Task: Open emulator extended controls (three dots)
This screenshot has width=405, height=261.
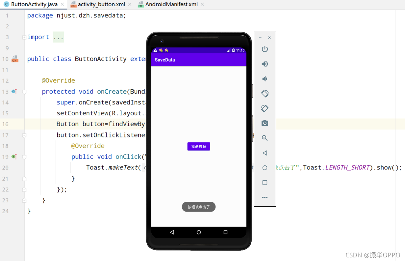Action: click(x=265, y=197)
